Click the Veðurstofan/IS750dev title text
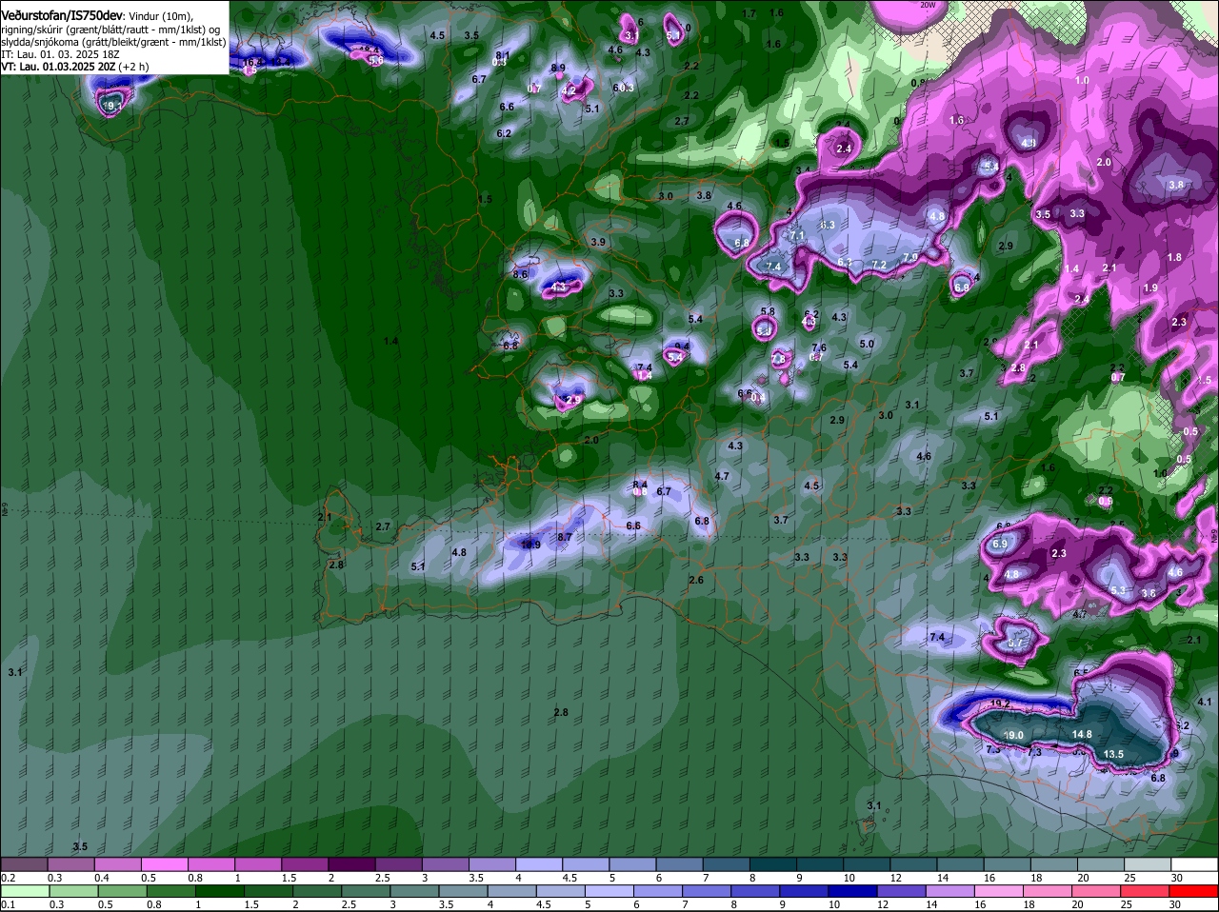 pyautogui.click(x=62, y=16)
